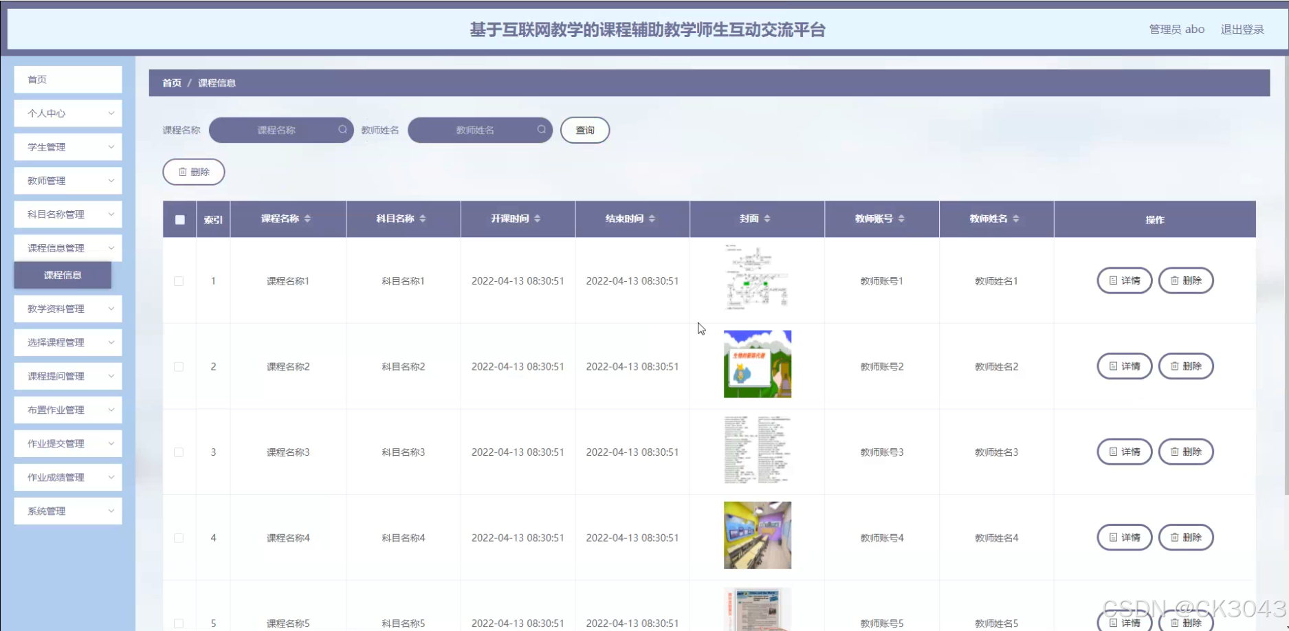This screenshot has height=631, width=1289.
Task: Expand the 系统管理 sidebar menu
Action: (x=68, y=511)
